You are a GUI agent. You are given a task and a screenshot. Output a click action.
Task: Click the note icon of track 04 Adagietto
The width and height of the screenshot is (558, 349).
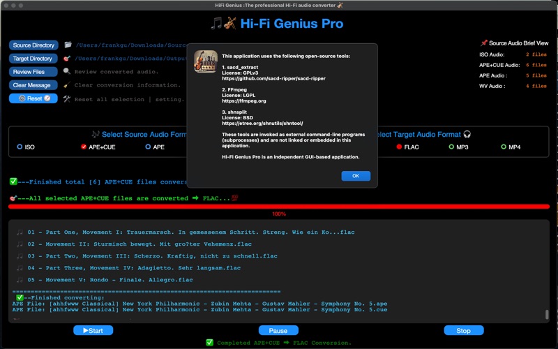pos(20,268)
